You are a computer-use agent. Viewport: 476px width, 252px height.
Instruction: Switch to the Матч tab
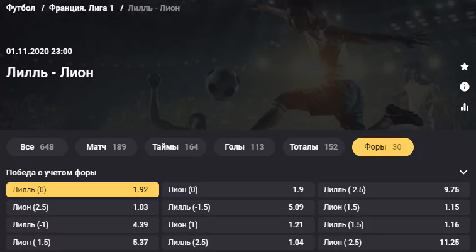point(106,147)
